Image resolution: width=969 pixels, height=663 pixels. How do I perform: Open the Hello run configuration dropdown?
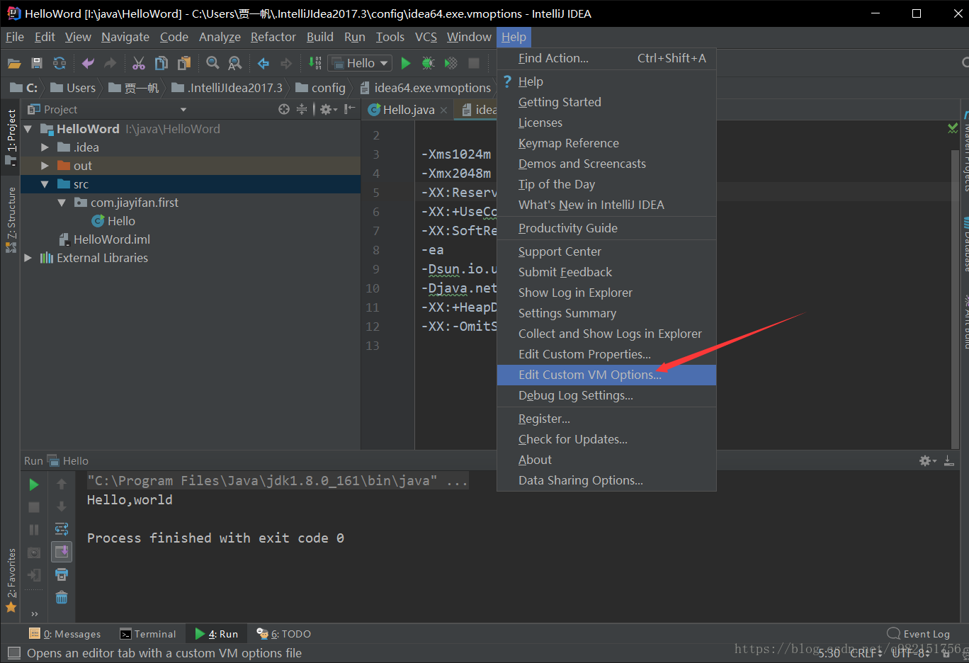360,63
